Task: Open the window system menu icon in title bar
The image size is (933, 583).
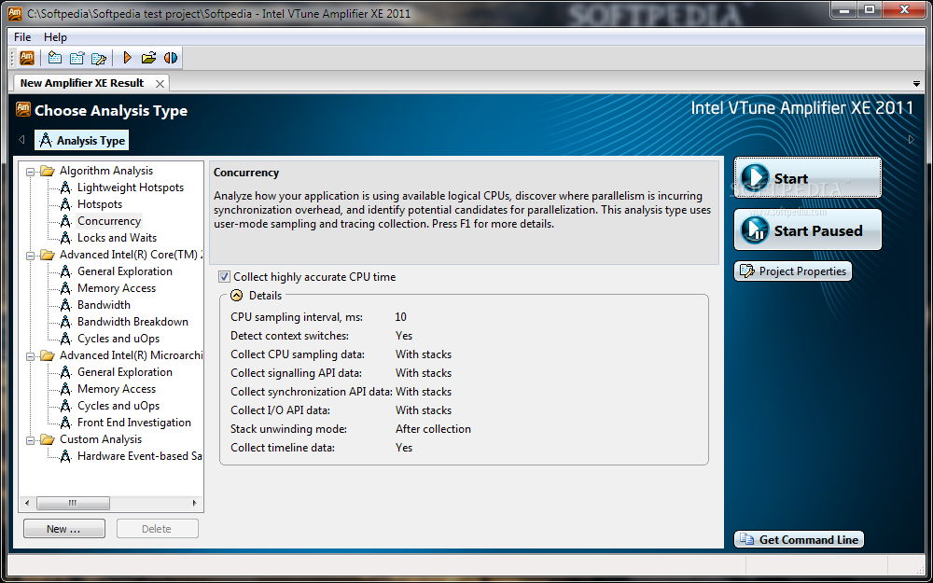Action: point(15,13)
